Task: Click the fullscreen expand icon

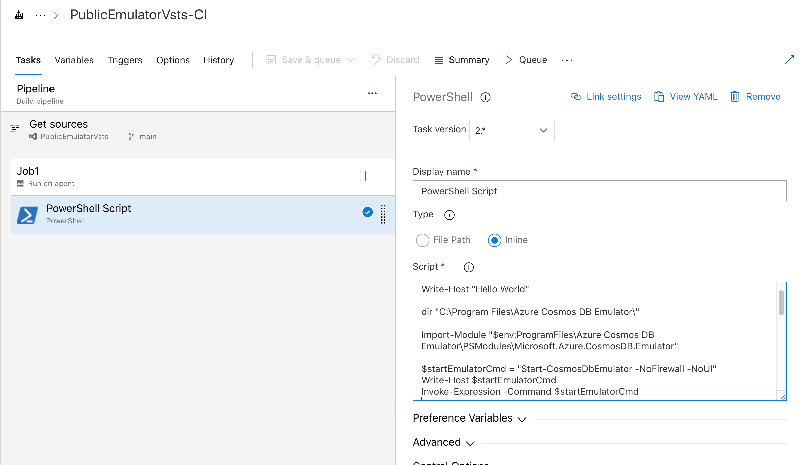Action: coord(789,59)
